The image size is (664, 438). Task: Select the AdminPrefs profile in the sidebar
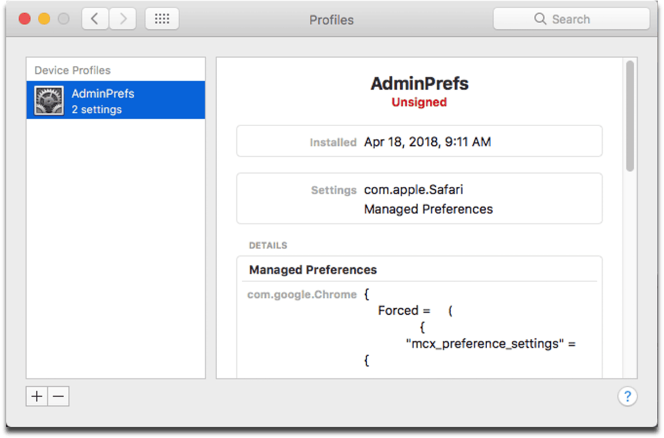coord(116,101)
